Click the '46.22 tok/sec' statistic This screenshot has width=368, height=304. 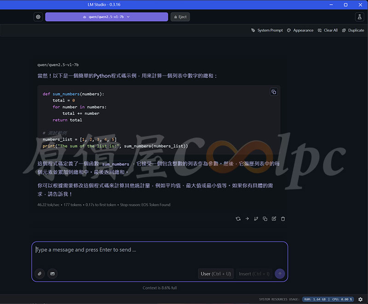coord(48,205)
